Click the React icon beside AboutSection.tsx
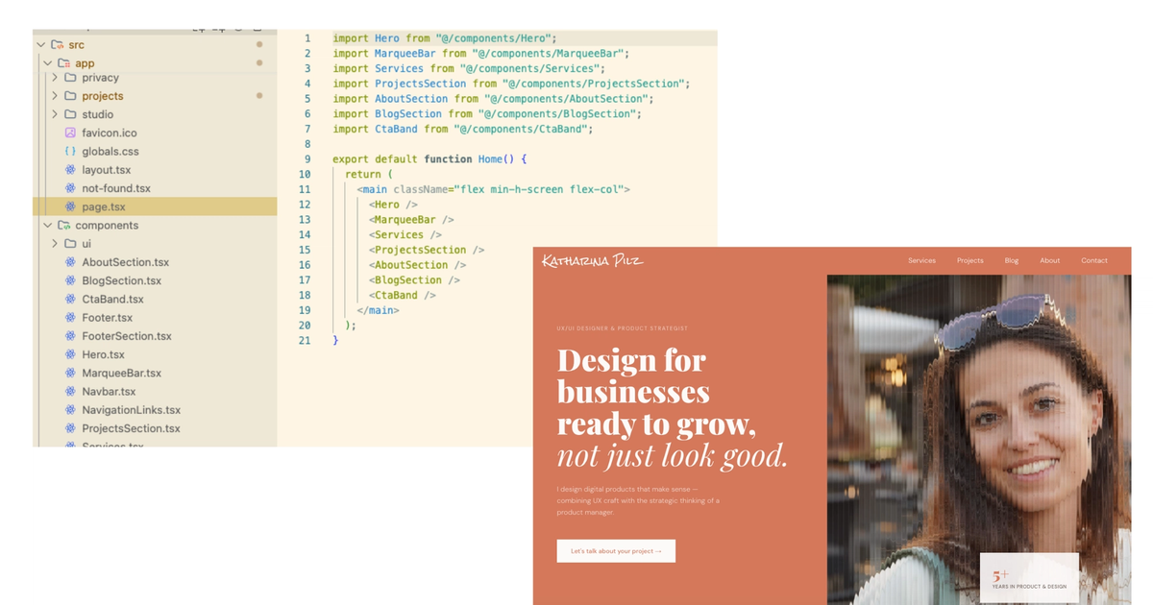This screenshot has width=1153, height=605. tap(70, 262)
